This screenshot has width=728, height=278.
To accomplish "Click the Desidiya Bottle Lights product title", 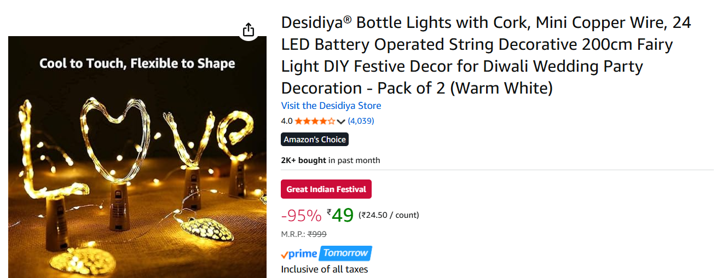I will point(486,55).
